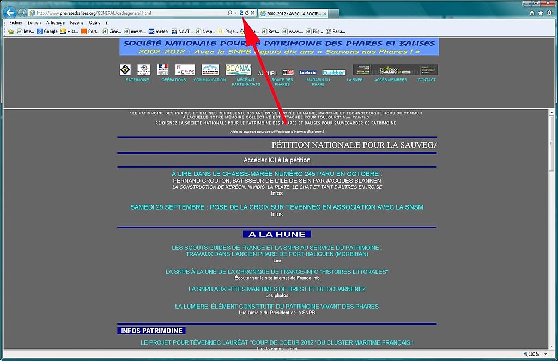Click Accéder ICI à la pétition
Screen dimensions: 558x361
click(x=277, y=160)
